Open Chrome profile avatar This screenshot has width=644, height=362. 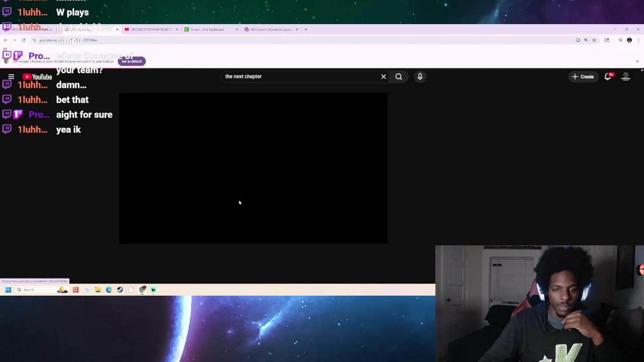coord(629,40)
